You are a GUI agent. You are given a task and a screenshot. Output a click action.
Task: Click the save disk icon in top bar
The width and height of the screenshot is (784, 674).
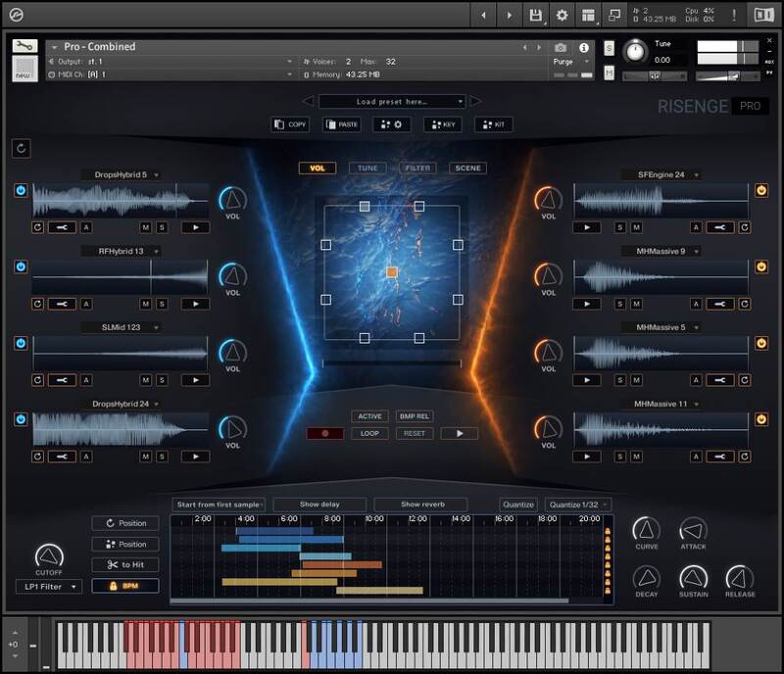(x=535, y=15)
